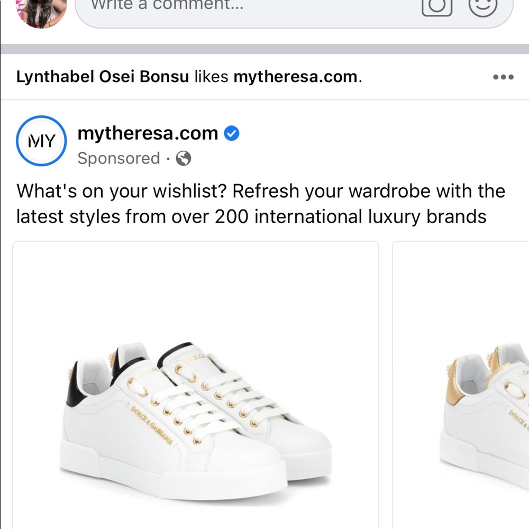Focus the 'Write a comment...' field
Screen dimensions: 529x529
(x=238, y=7)
